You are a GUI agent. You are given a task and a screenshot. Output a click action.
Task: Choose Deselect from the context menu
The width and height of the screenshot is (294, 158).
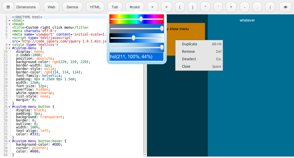[199, 59]
